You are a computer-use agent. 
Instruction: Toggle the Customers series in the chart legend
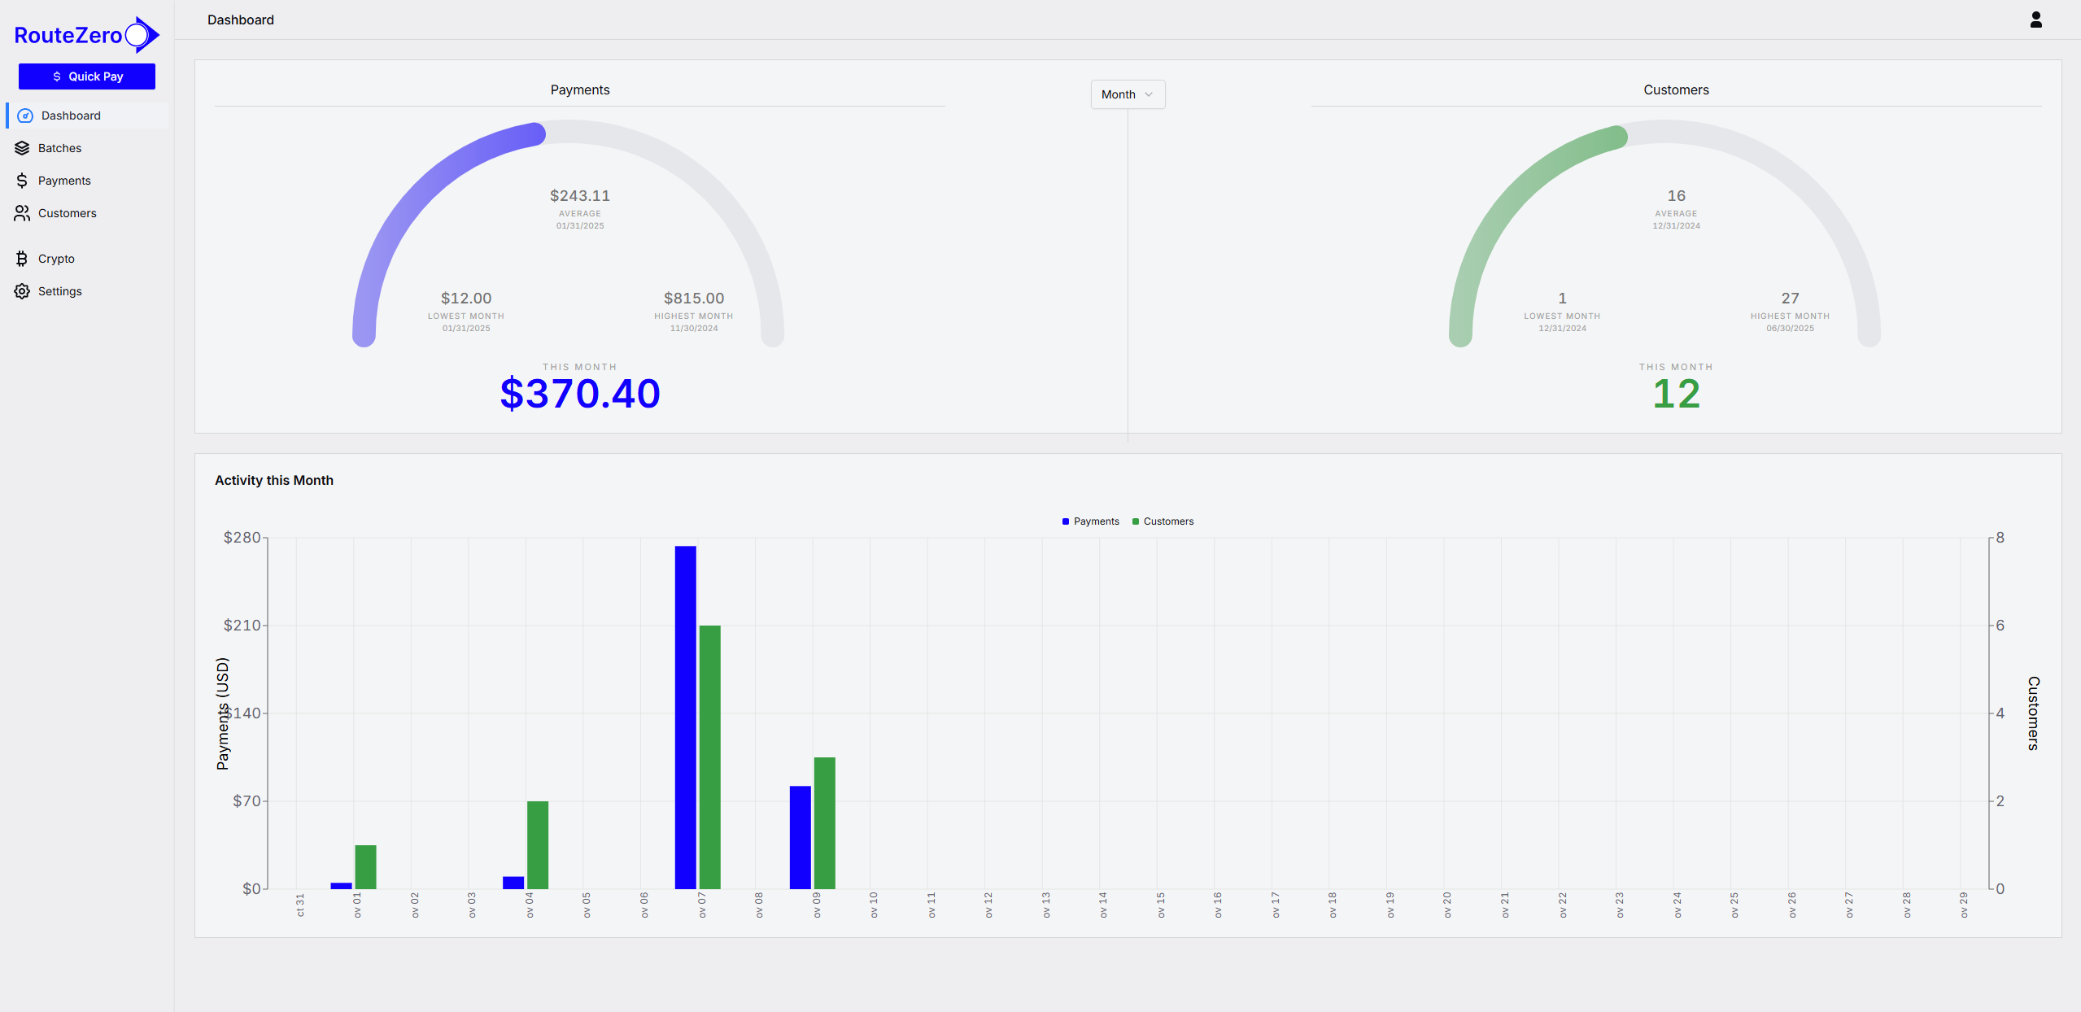pos(1163,521)
